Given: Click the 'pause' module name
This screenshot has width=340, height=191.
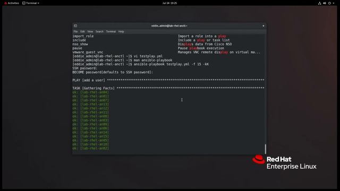Looking at the screenshot, I should [77, 48].
